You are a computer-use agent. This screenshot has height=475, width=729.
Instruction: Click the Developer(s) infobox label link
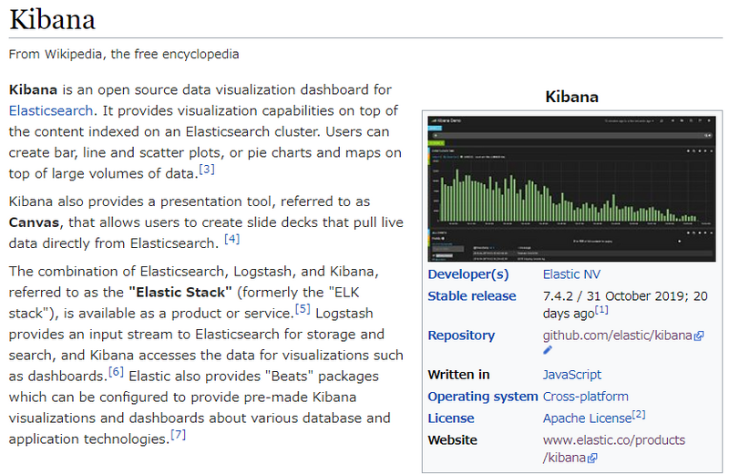pyautogui.click(x=467, y=274)
